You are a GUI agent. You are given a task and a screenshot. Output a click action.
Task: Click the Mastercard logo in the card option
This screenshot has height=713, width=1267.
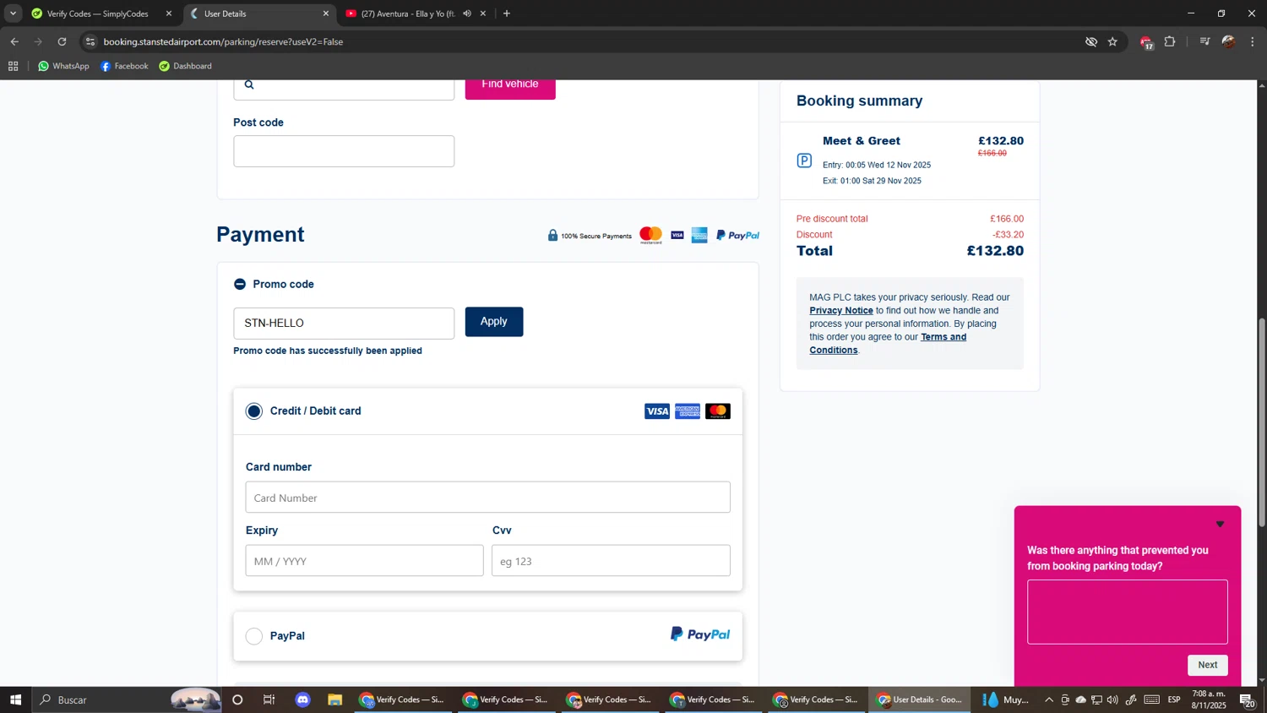tap(718, 411)
